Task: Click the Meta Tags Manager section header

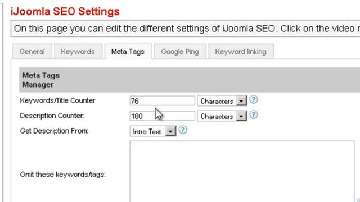Action: coord(190,80)
